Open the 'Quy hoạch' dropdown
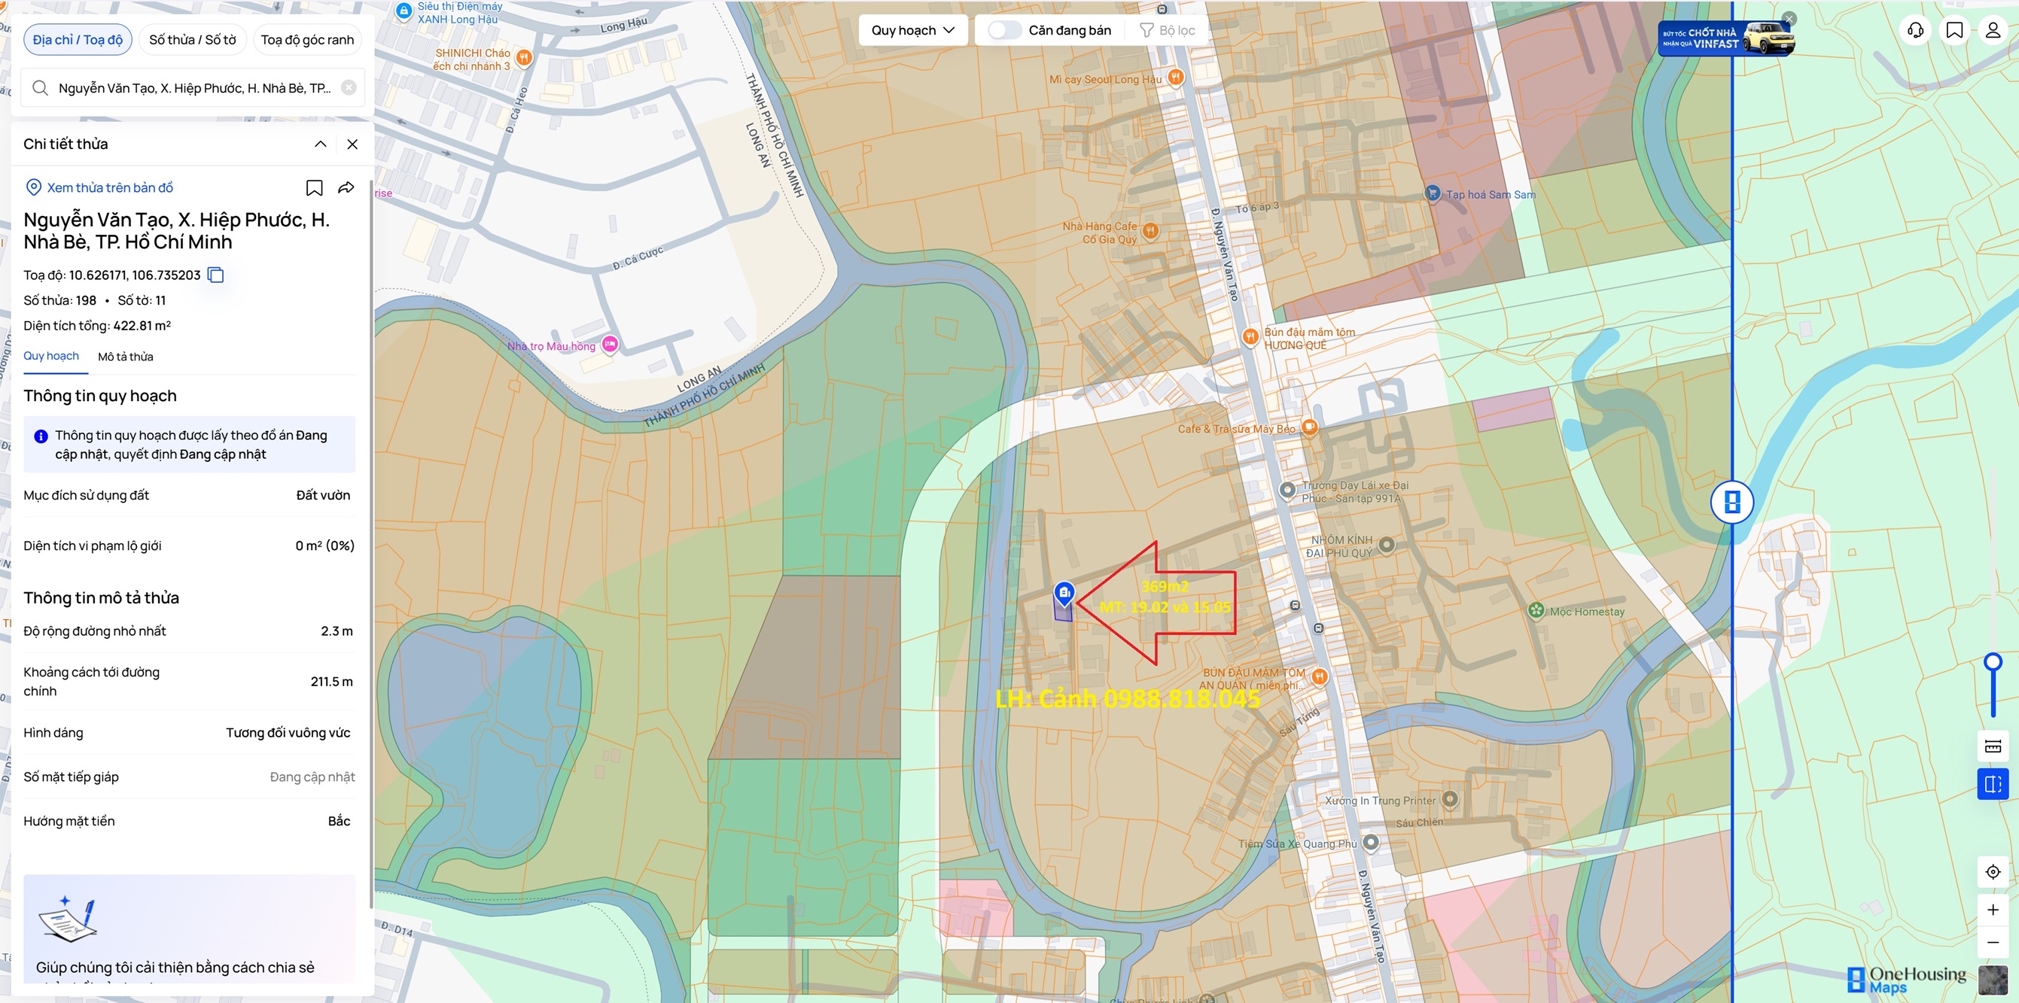 pos(912,31)
